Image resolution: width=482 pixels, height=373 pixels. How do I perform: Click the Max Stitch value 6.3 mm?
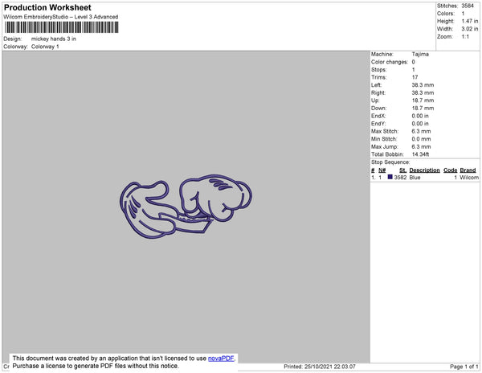[421, 131]
